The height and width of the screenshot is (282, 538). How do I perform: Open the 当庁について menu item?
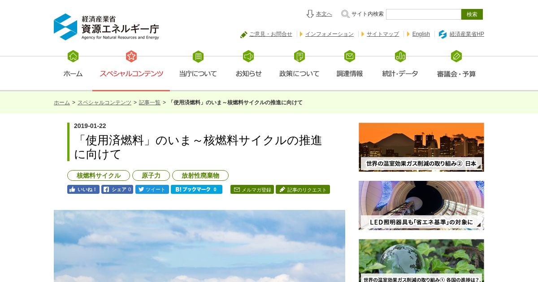[198, 74]
